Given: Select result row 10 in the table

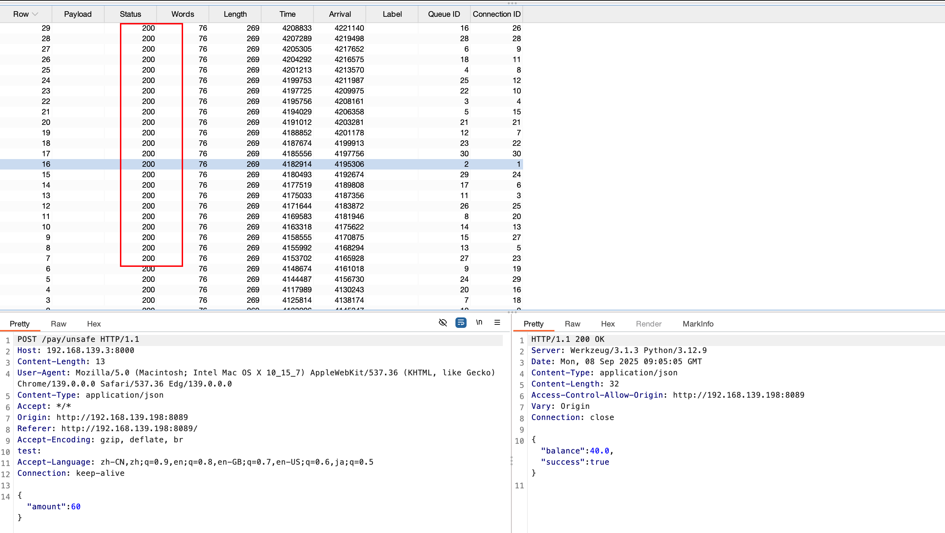Looking at the screenshot, I should [x=261, y=227].
